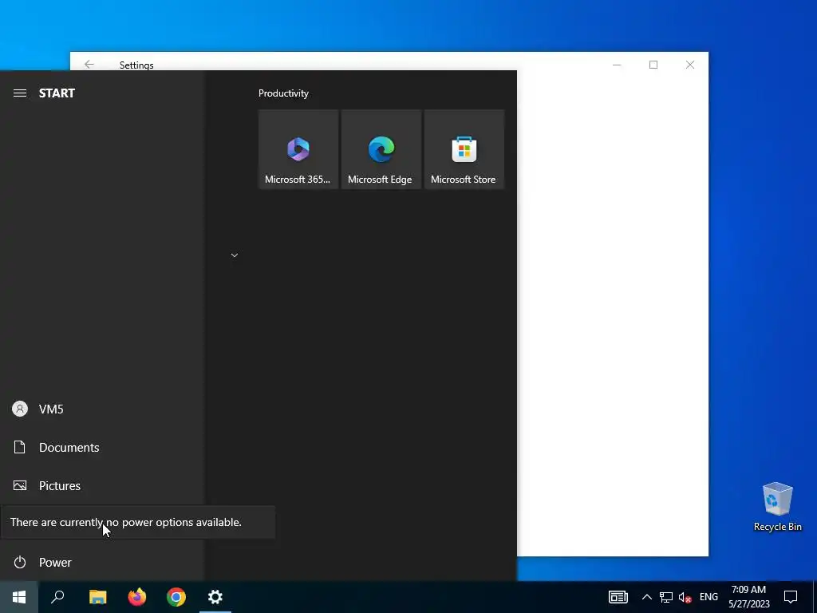Close the Settings window
This screenshot has width=817, height=613.
coord(690,65)
